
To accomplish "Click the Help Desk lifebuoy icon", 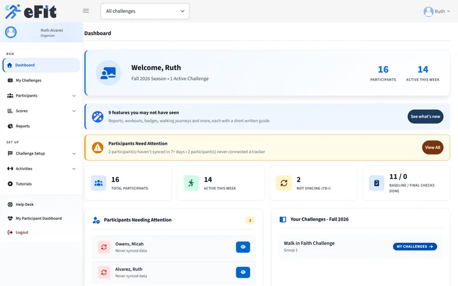I will tap(10, 204).
